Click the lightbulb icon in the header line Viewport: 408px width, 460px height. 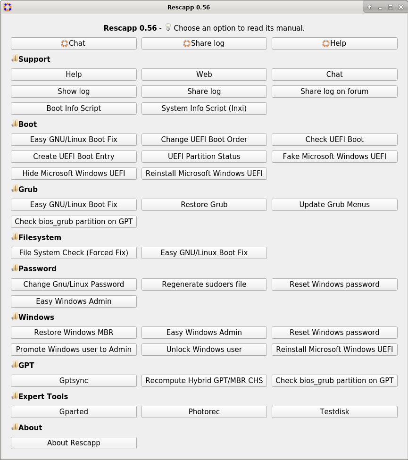coord(168,27)
